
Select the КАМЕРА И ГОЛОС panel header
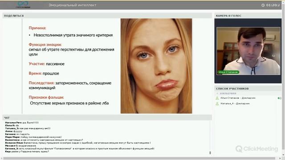248,16
